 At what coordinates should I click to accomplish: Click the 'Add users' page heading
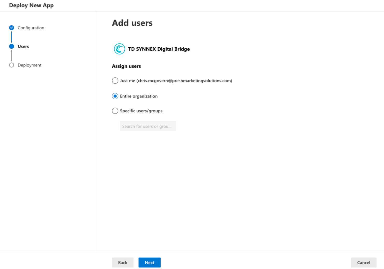(132, 23)
